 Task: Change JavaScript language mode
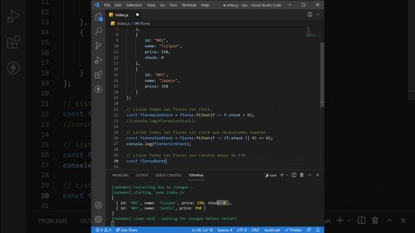point(272,230)
